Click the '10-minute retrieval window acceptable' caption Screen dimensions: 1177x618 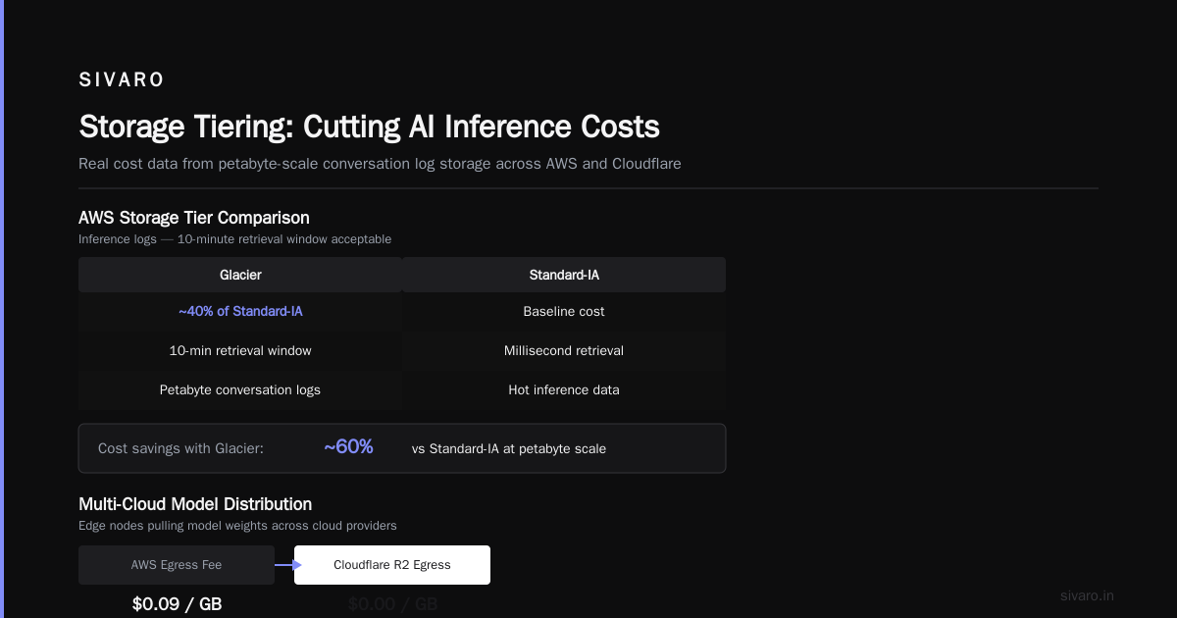tap(234, 239)
